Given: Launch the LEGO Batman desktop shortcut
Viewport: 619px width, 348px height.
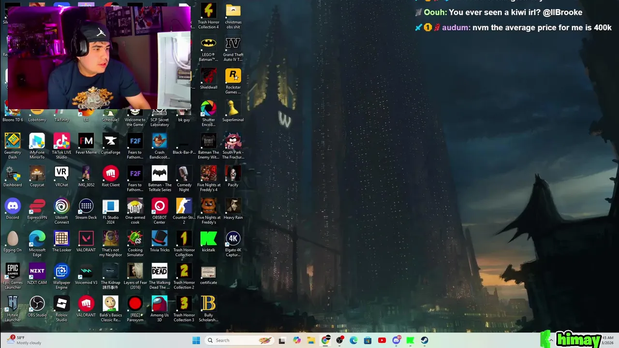Looking at the screenshot, I should coord(208,48).
